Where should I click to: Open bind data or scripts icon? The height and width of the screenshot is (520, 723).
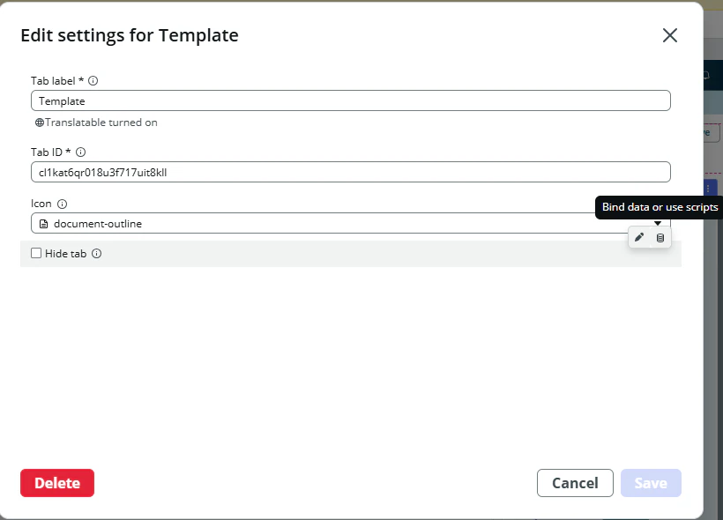click(660, 237)
